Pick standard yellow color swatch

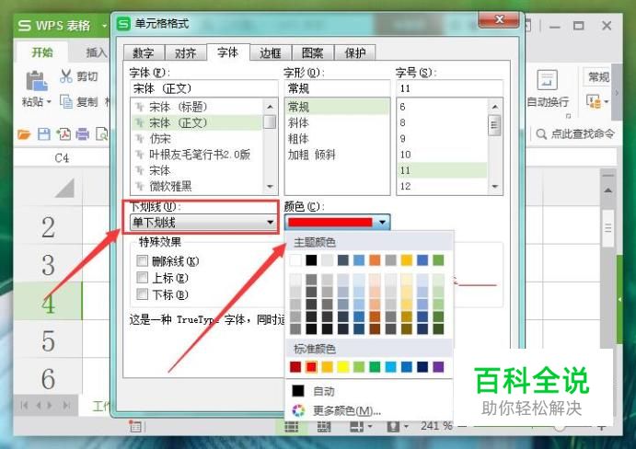pos(343,367)
